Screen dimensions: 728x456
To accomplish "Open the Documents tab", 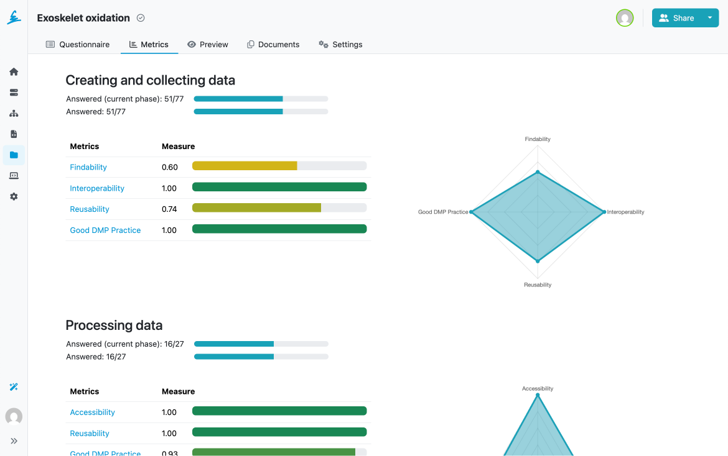I will click(273, 45).
